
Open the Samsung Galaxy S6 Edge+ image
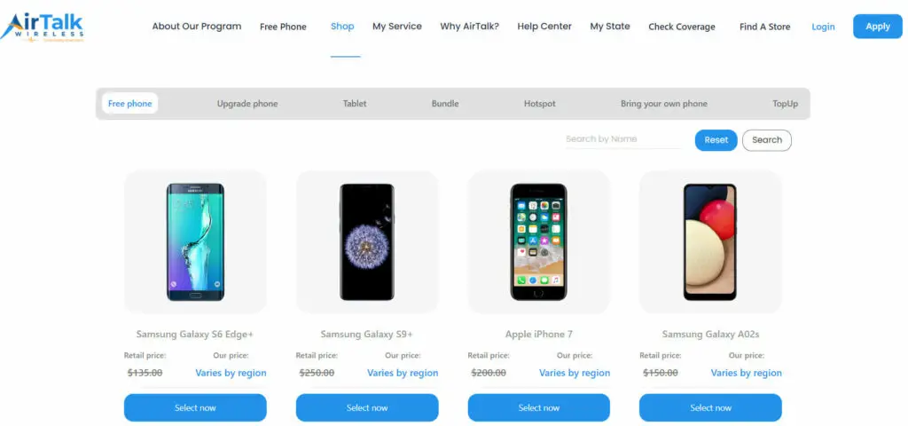point(195,241)
